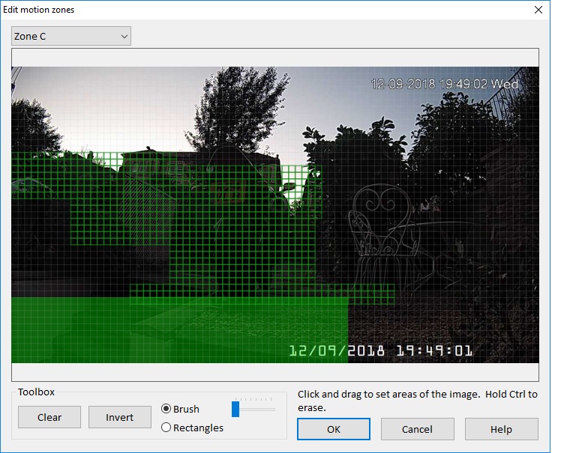The width and height of the screenshot is (576, 453).
Task: Select the Brush radio option
Action: tap(180, 409)
